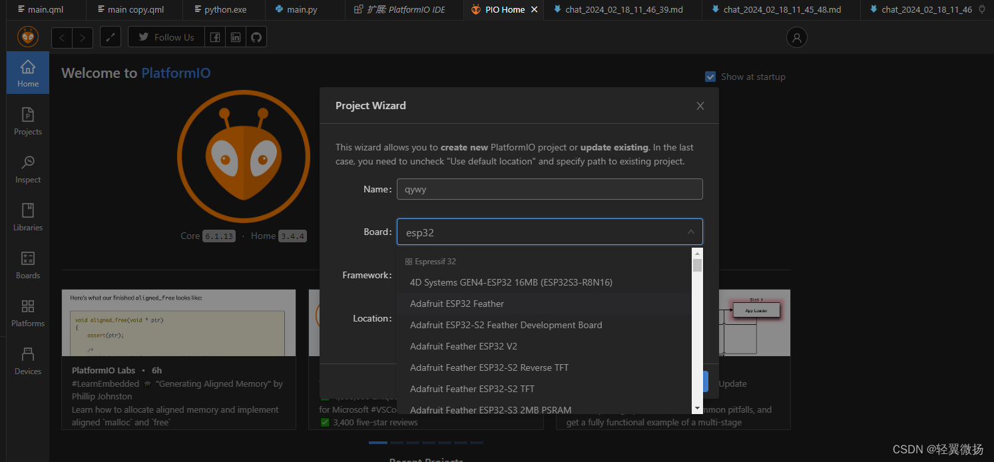This screenshot has height=462, width=994.
Task: Open the Devices section in the sidebar
Action: pos(27,361)
